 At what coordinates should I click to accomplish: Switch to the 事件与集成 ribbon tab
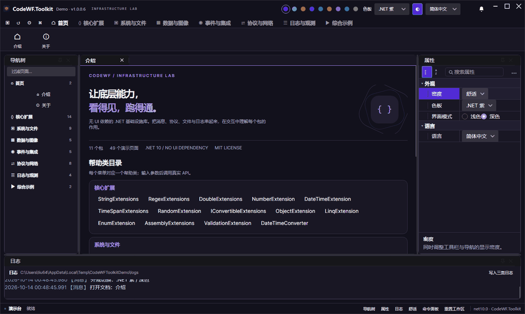point(214,23)
